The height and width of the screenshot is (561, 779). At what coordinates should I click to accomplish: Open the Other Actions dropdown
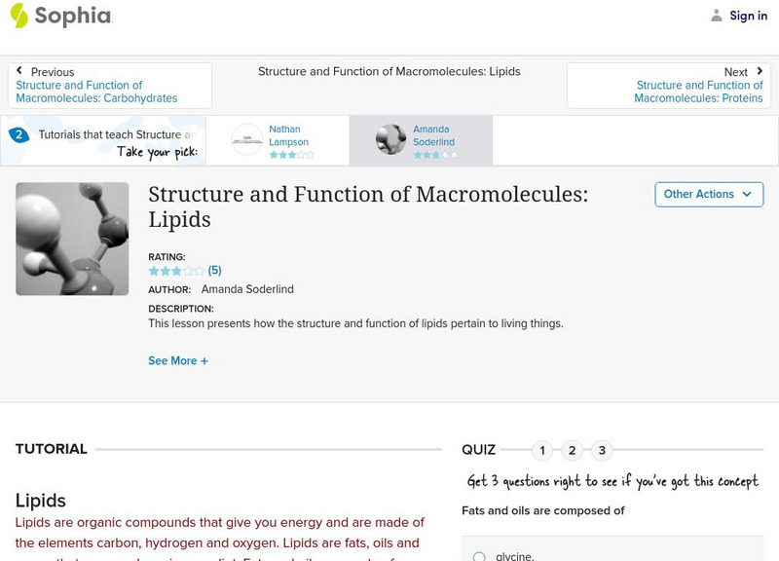708,194
